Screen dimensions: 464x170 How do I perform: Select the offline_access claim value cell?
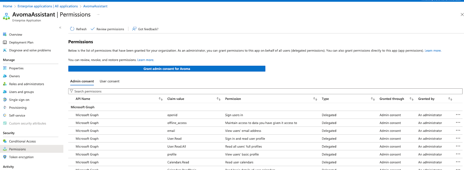click(177, 123)
